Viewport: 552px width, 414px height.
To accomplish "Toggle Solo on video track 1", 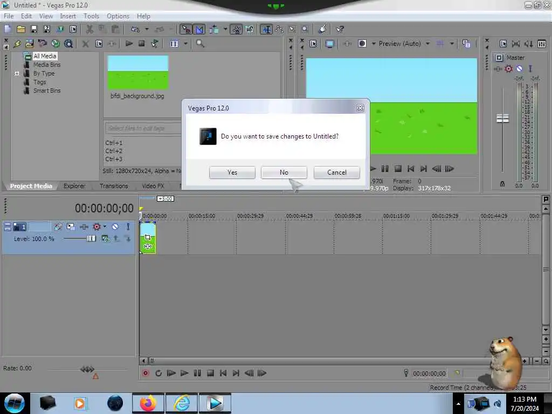I will coord(128,227).
